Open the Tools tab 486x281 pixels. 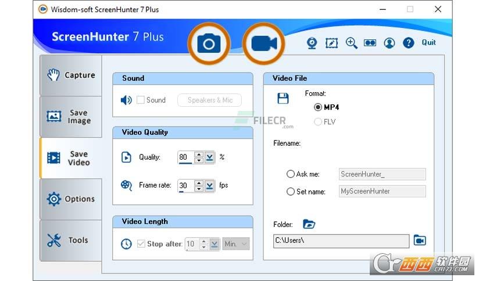tap(71, 240)
